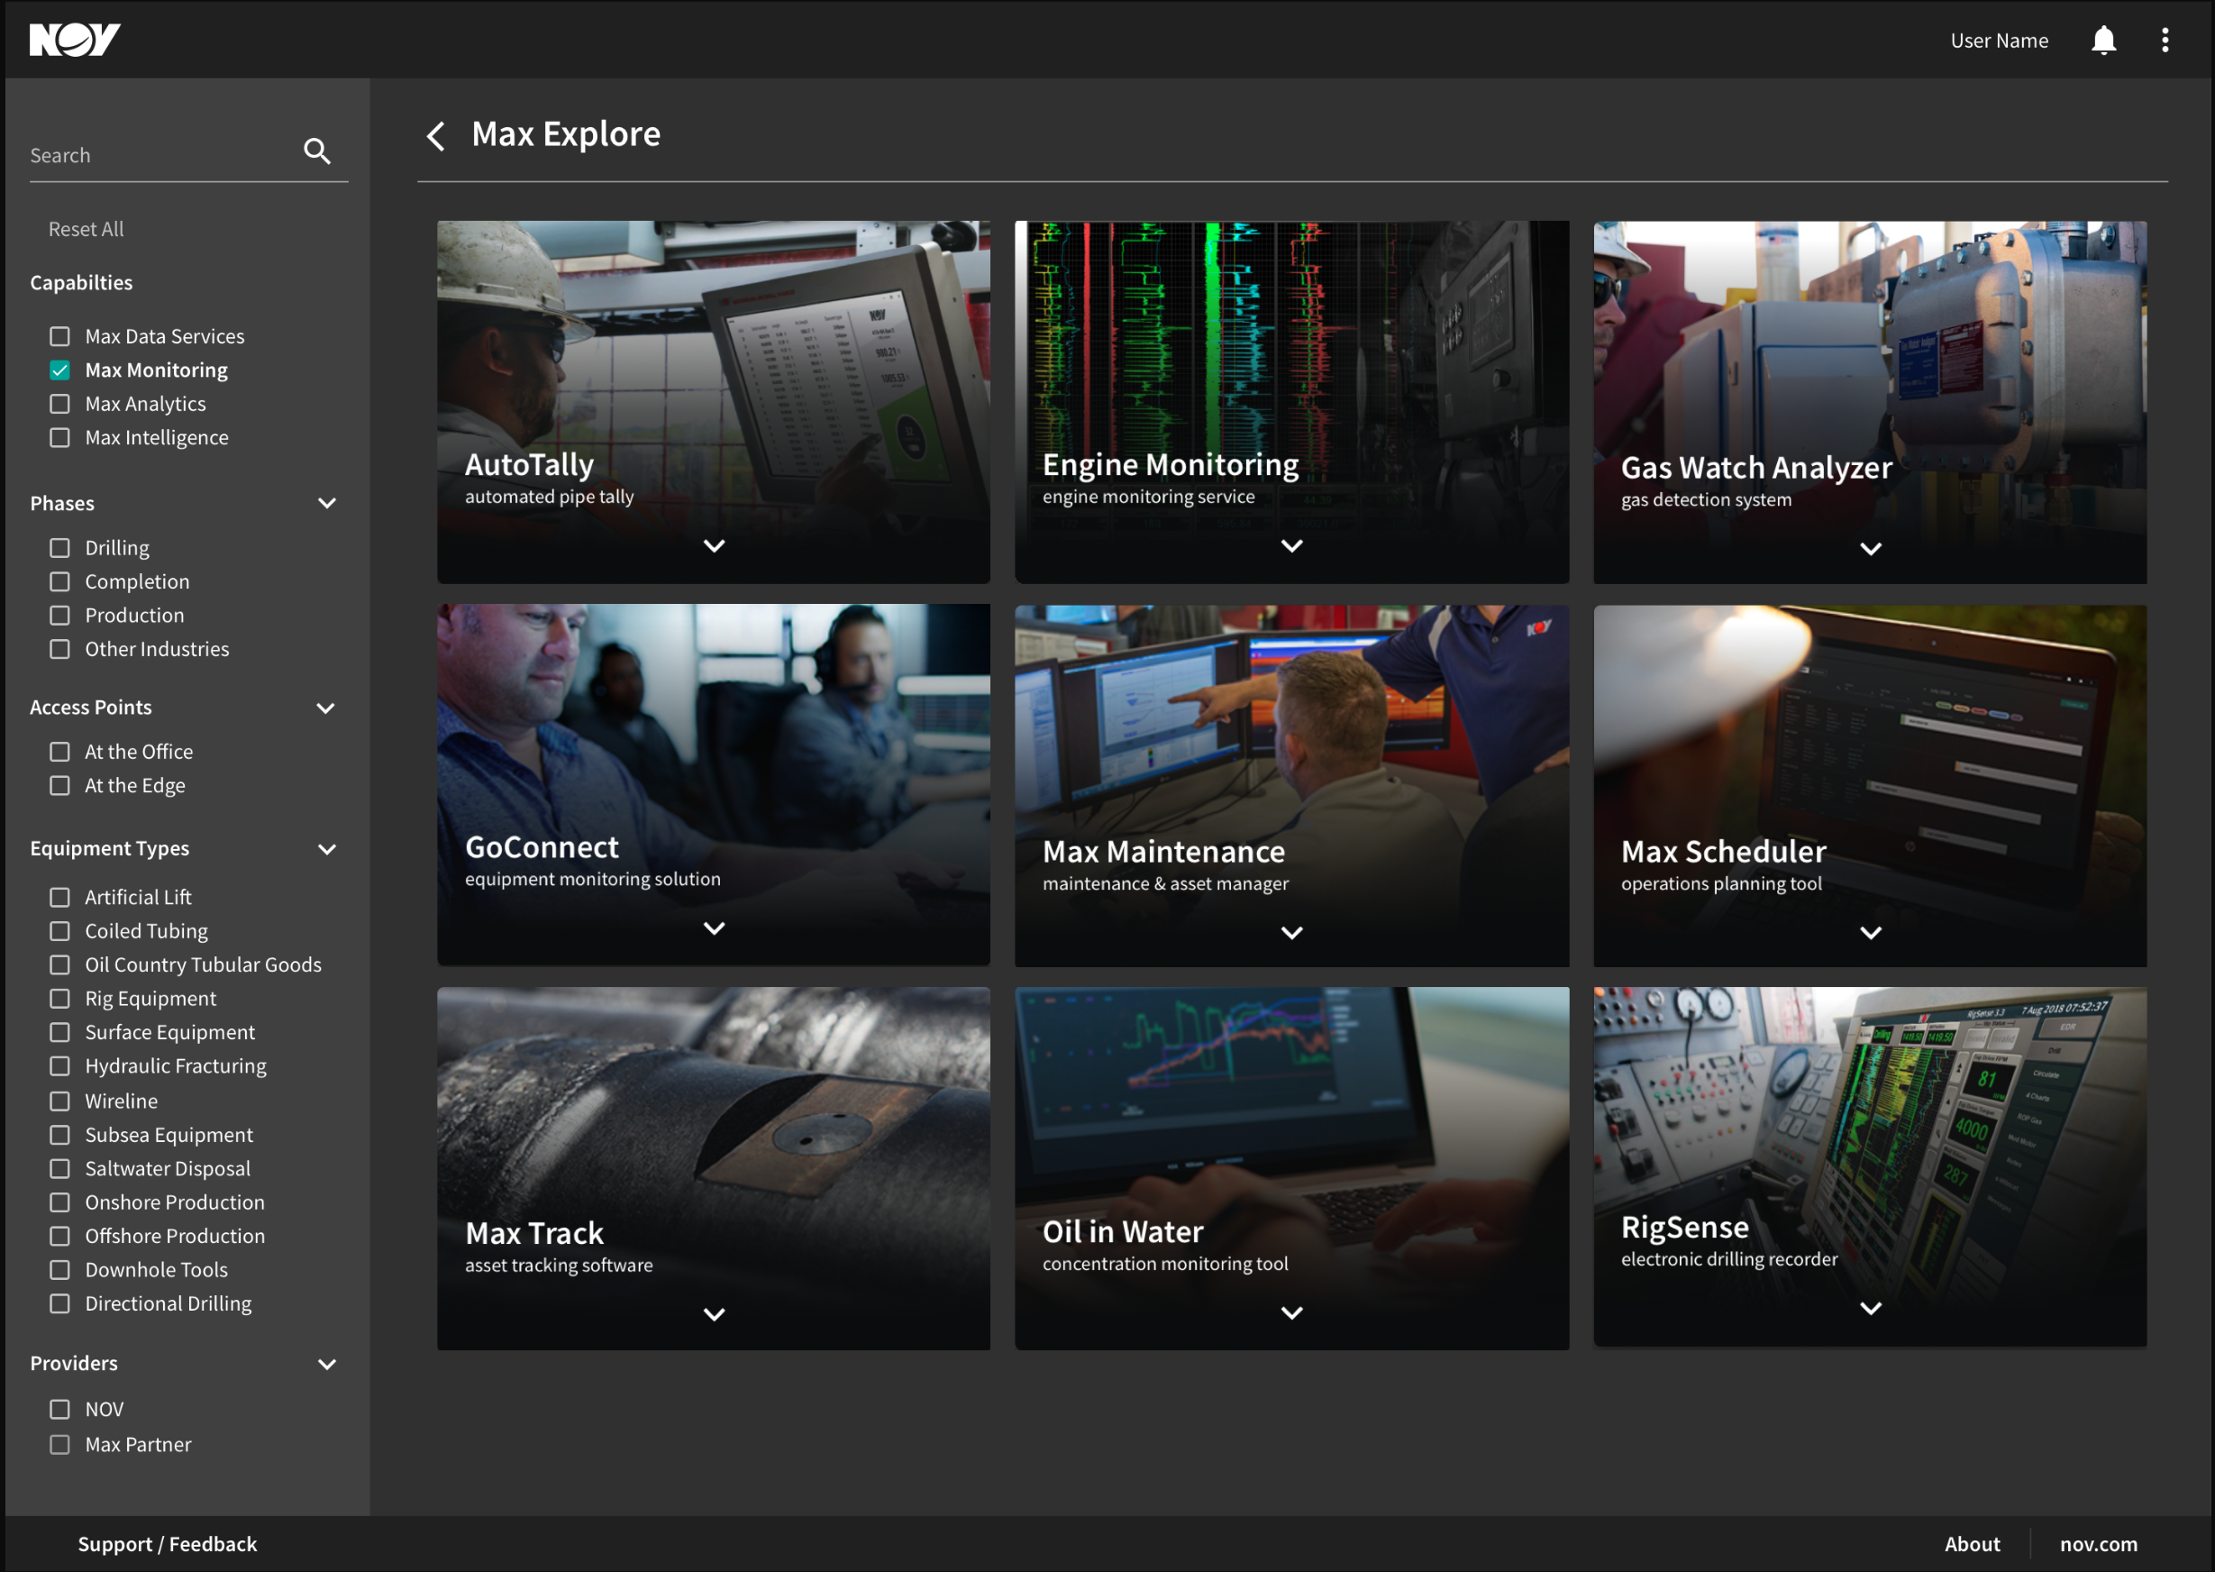
Task: Expand the Max Maintenance card chevron
Action: point(1292,933)
